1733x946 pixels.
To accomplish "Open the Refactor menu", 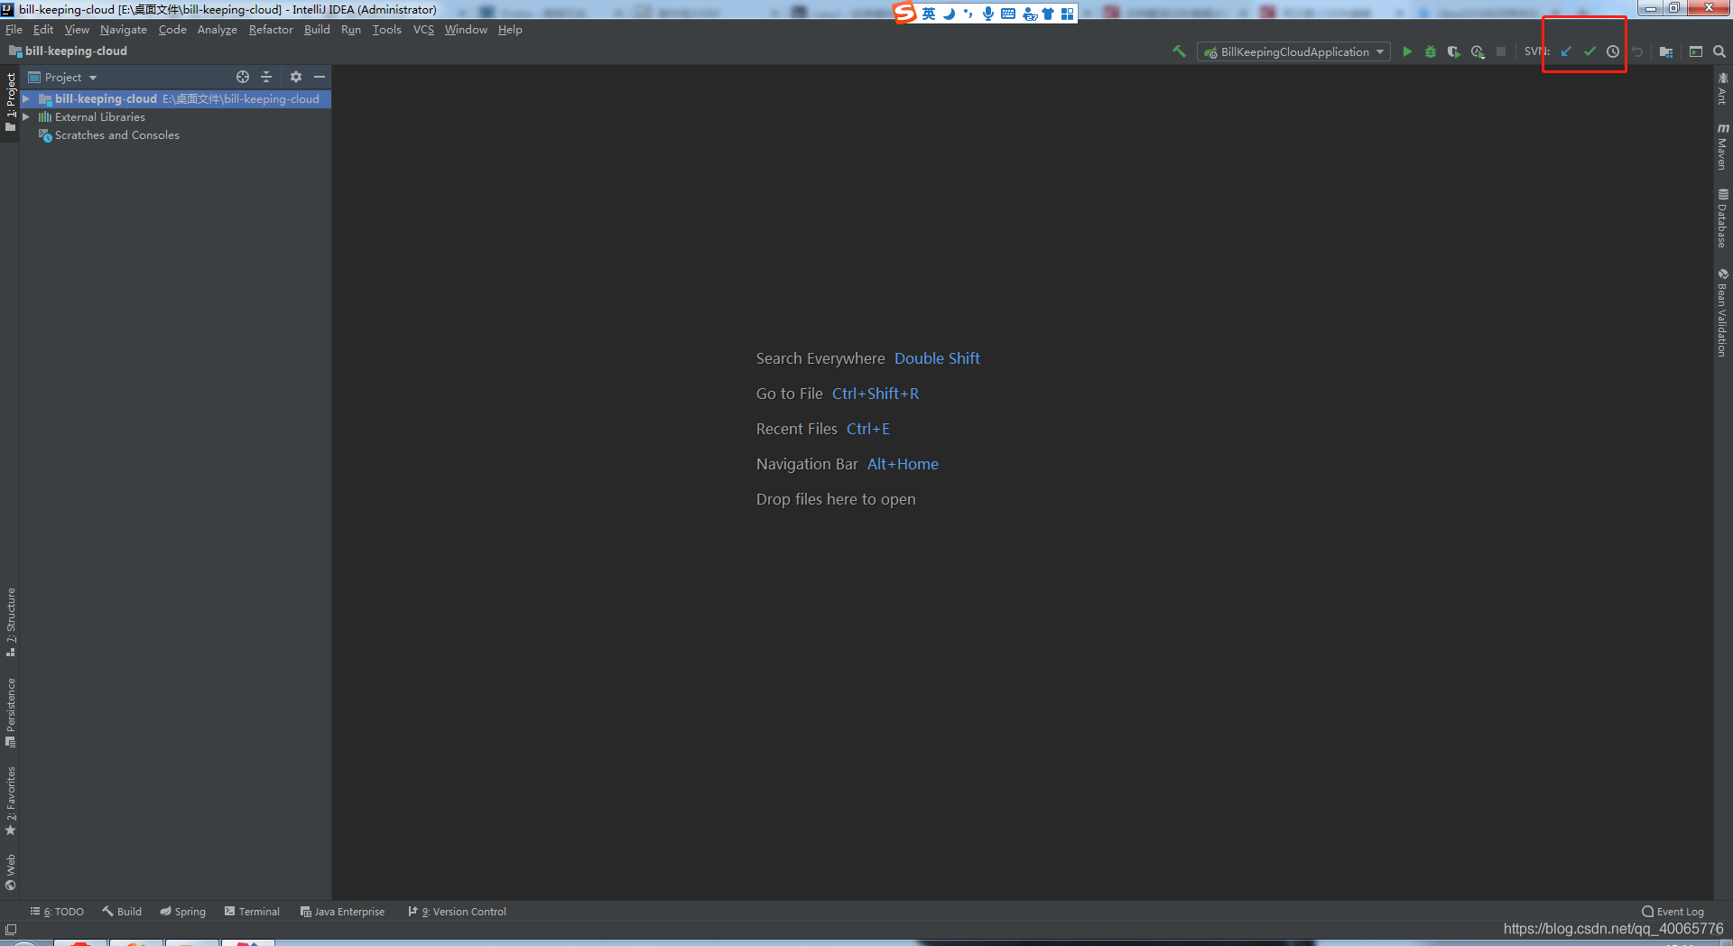I will point(271,29).
